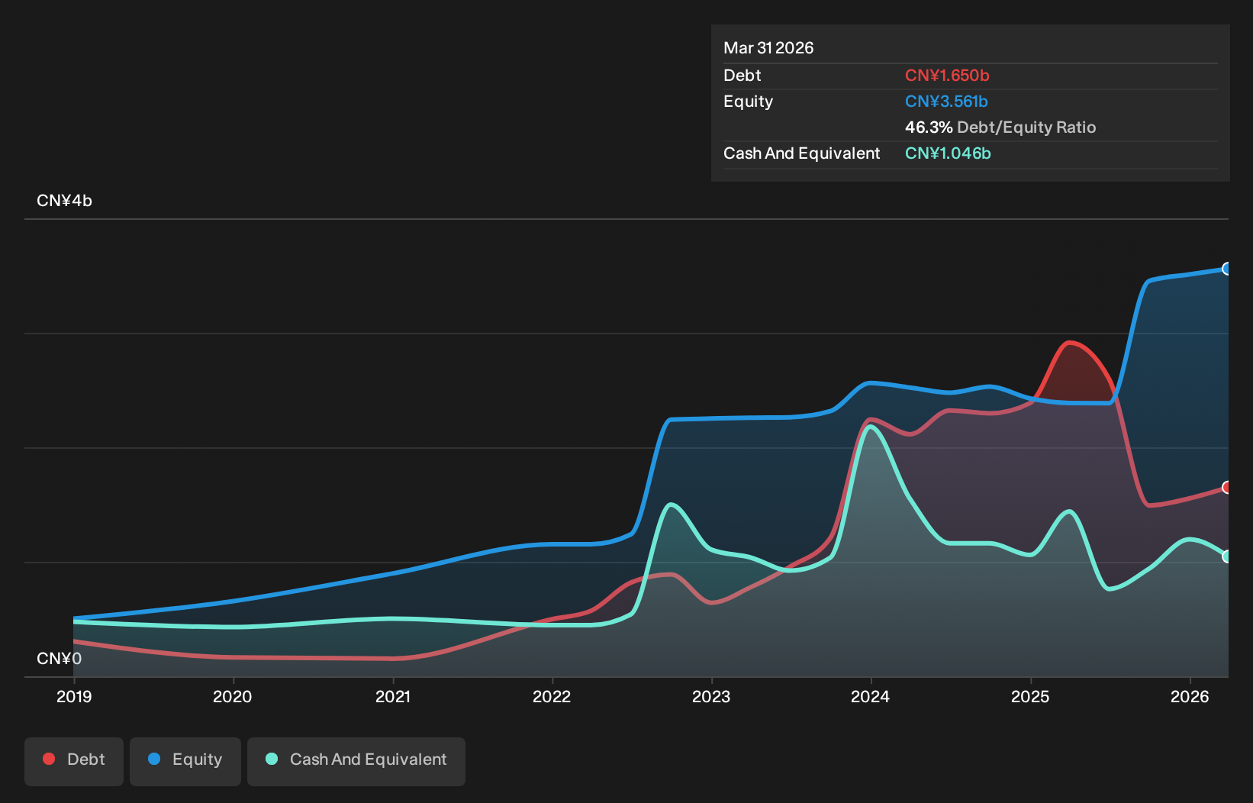Click the 2019 x-axis label

(x=74, y=696)
